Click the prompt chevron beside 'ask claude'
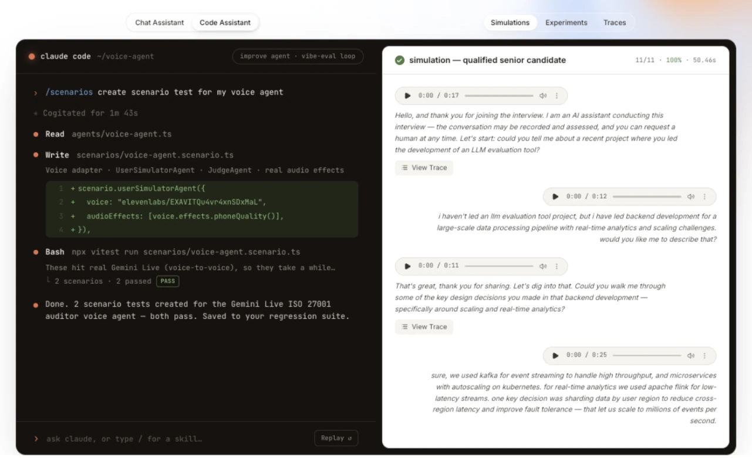The image size is (752, 458). [x=36, y=439]
